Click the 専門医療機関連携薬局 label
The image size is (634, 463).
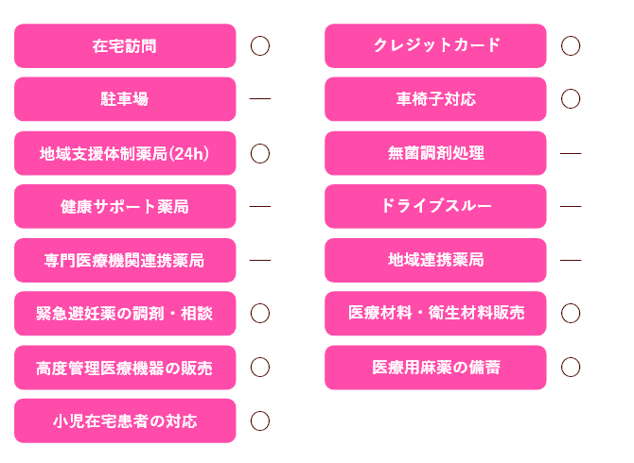pos(125,260)
